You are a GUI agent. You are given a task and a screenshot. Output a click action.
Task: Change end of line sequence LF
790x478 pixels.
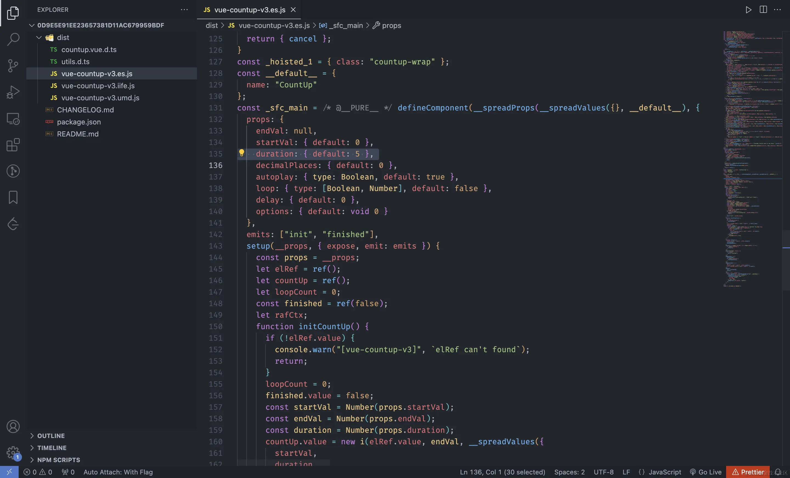tap(626, 472)
